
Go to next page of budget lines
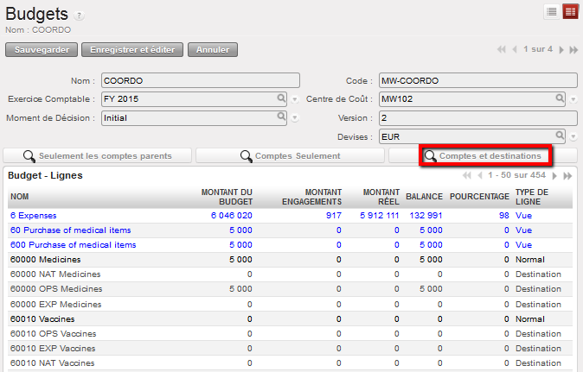pyautogui.click(x=555, y=176)
